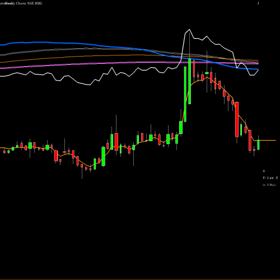The image size is (280, 280).
Task: Click the last green candlestick on the right
Action: pyautogui.click(x=258, y=144)
